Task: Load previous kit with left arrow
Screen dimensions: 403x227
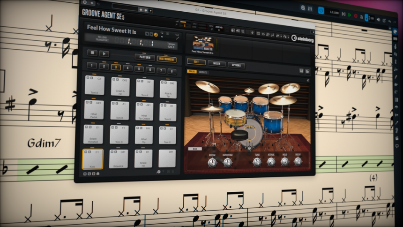Action: pyautogui.click(x=147, y=34)
